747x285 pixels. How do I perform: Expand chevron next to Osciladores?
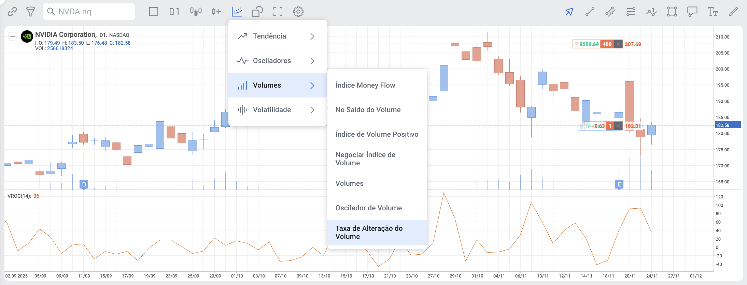[312, 61]
